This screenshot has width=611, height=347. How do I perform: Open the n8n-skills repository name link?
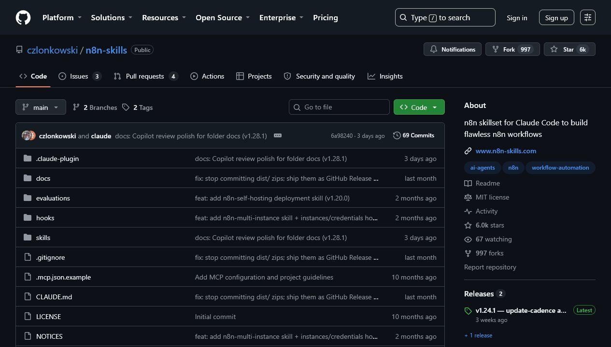(106, 50)
